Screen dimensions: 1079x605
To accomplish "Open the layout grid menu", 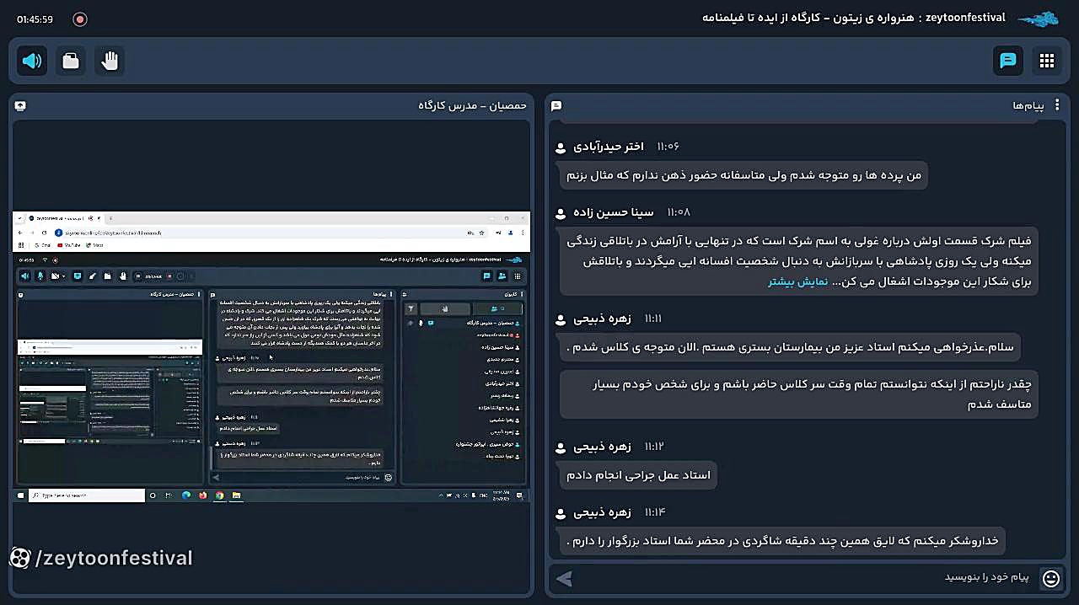I will (1047, 61).
